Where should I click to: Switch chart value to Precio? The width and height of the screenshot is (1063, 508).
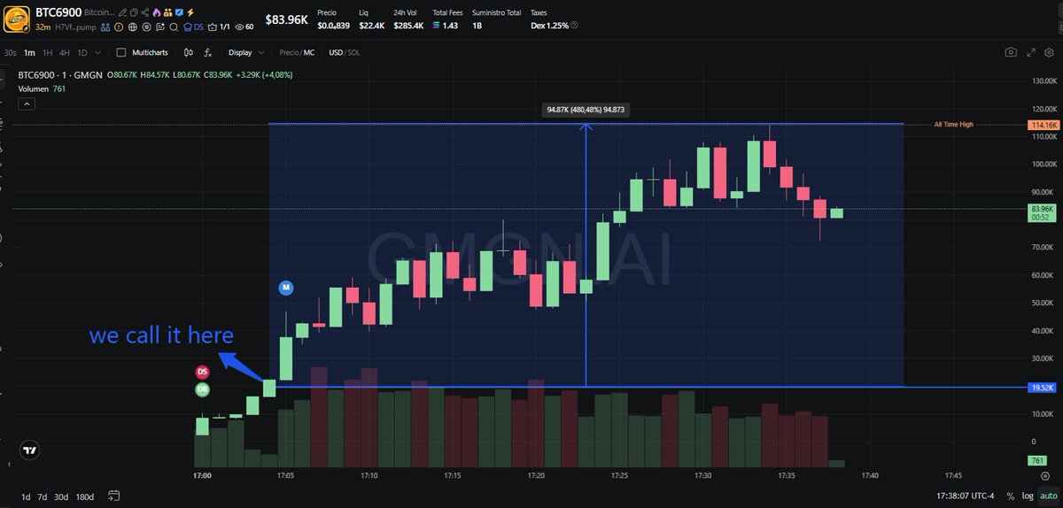click(289, 52)
